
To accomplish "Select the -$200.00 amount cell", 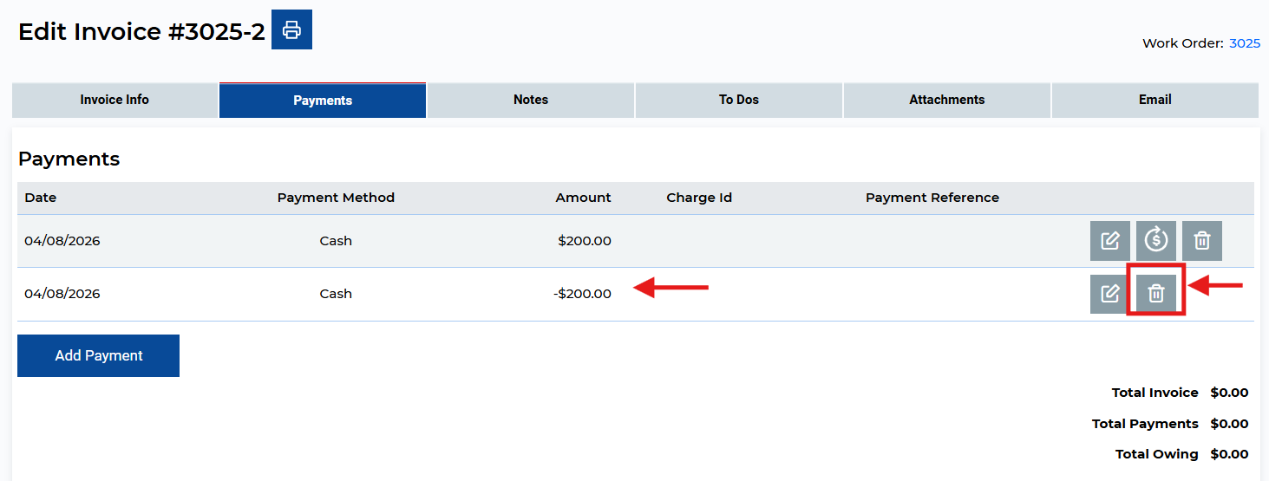I will coord(582,294).
